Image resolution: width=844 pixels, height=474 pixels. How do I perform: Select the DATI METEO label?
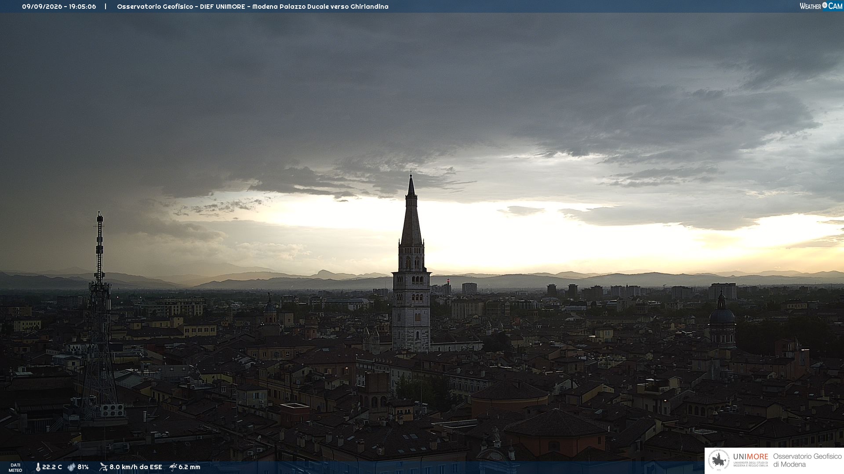(x=15, y=467)
